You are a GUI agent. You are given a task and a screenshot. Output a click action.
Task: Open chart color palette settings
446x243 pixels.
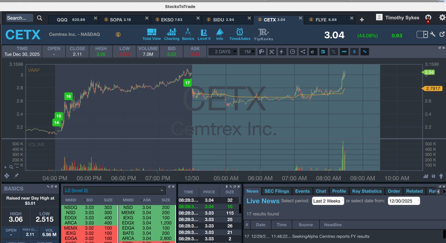pos(262,52)
